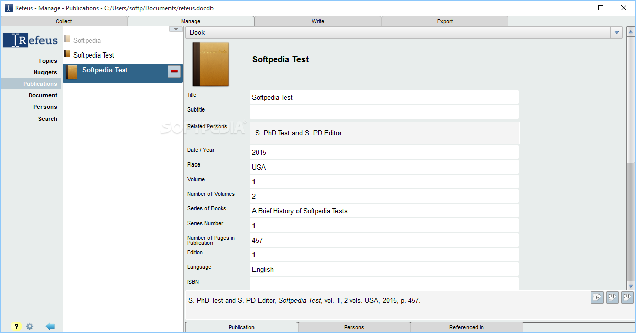Click the scrollbar down arrow in the details pane

pos(631,286)
